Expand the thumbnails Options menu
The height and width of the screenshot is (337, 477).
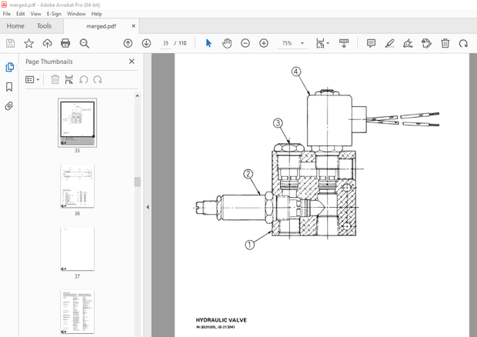32,79
